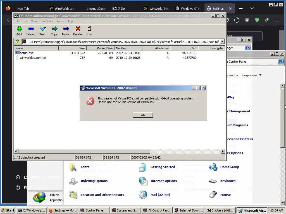Select winworldpc.com.txt in the file list

coord(33,58)
